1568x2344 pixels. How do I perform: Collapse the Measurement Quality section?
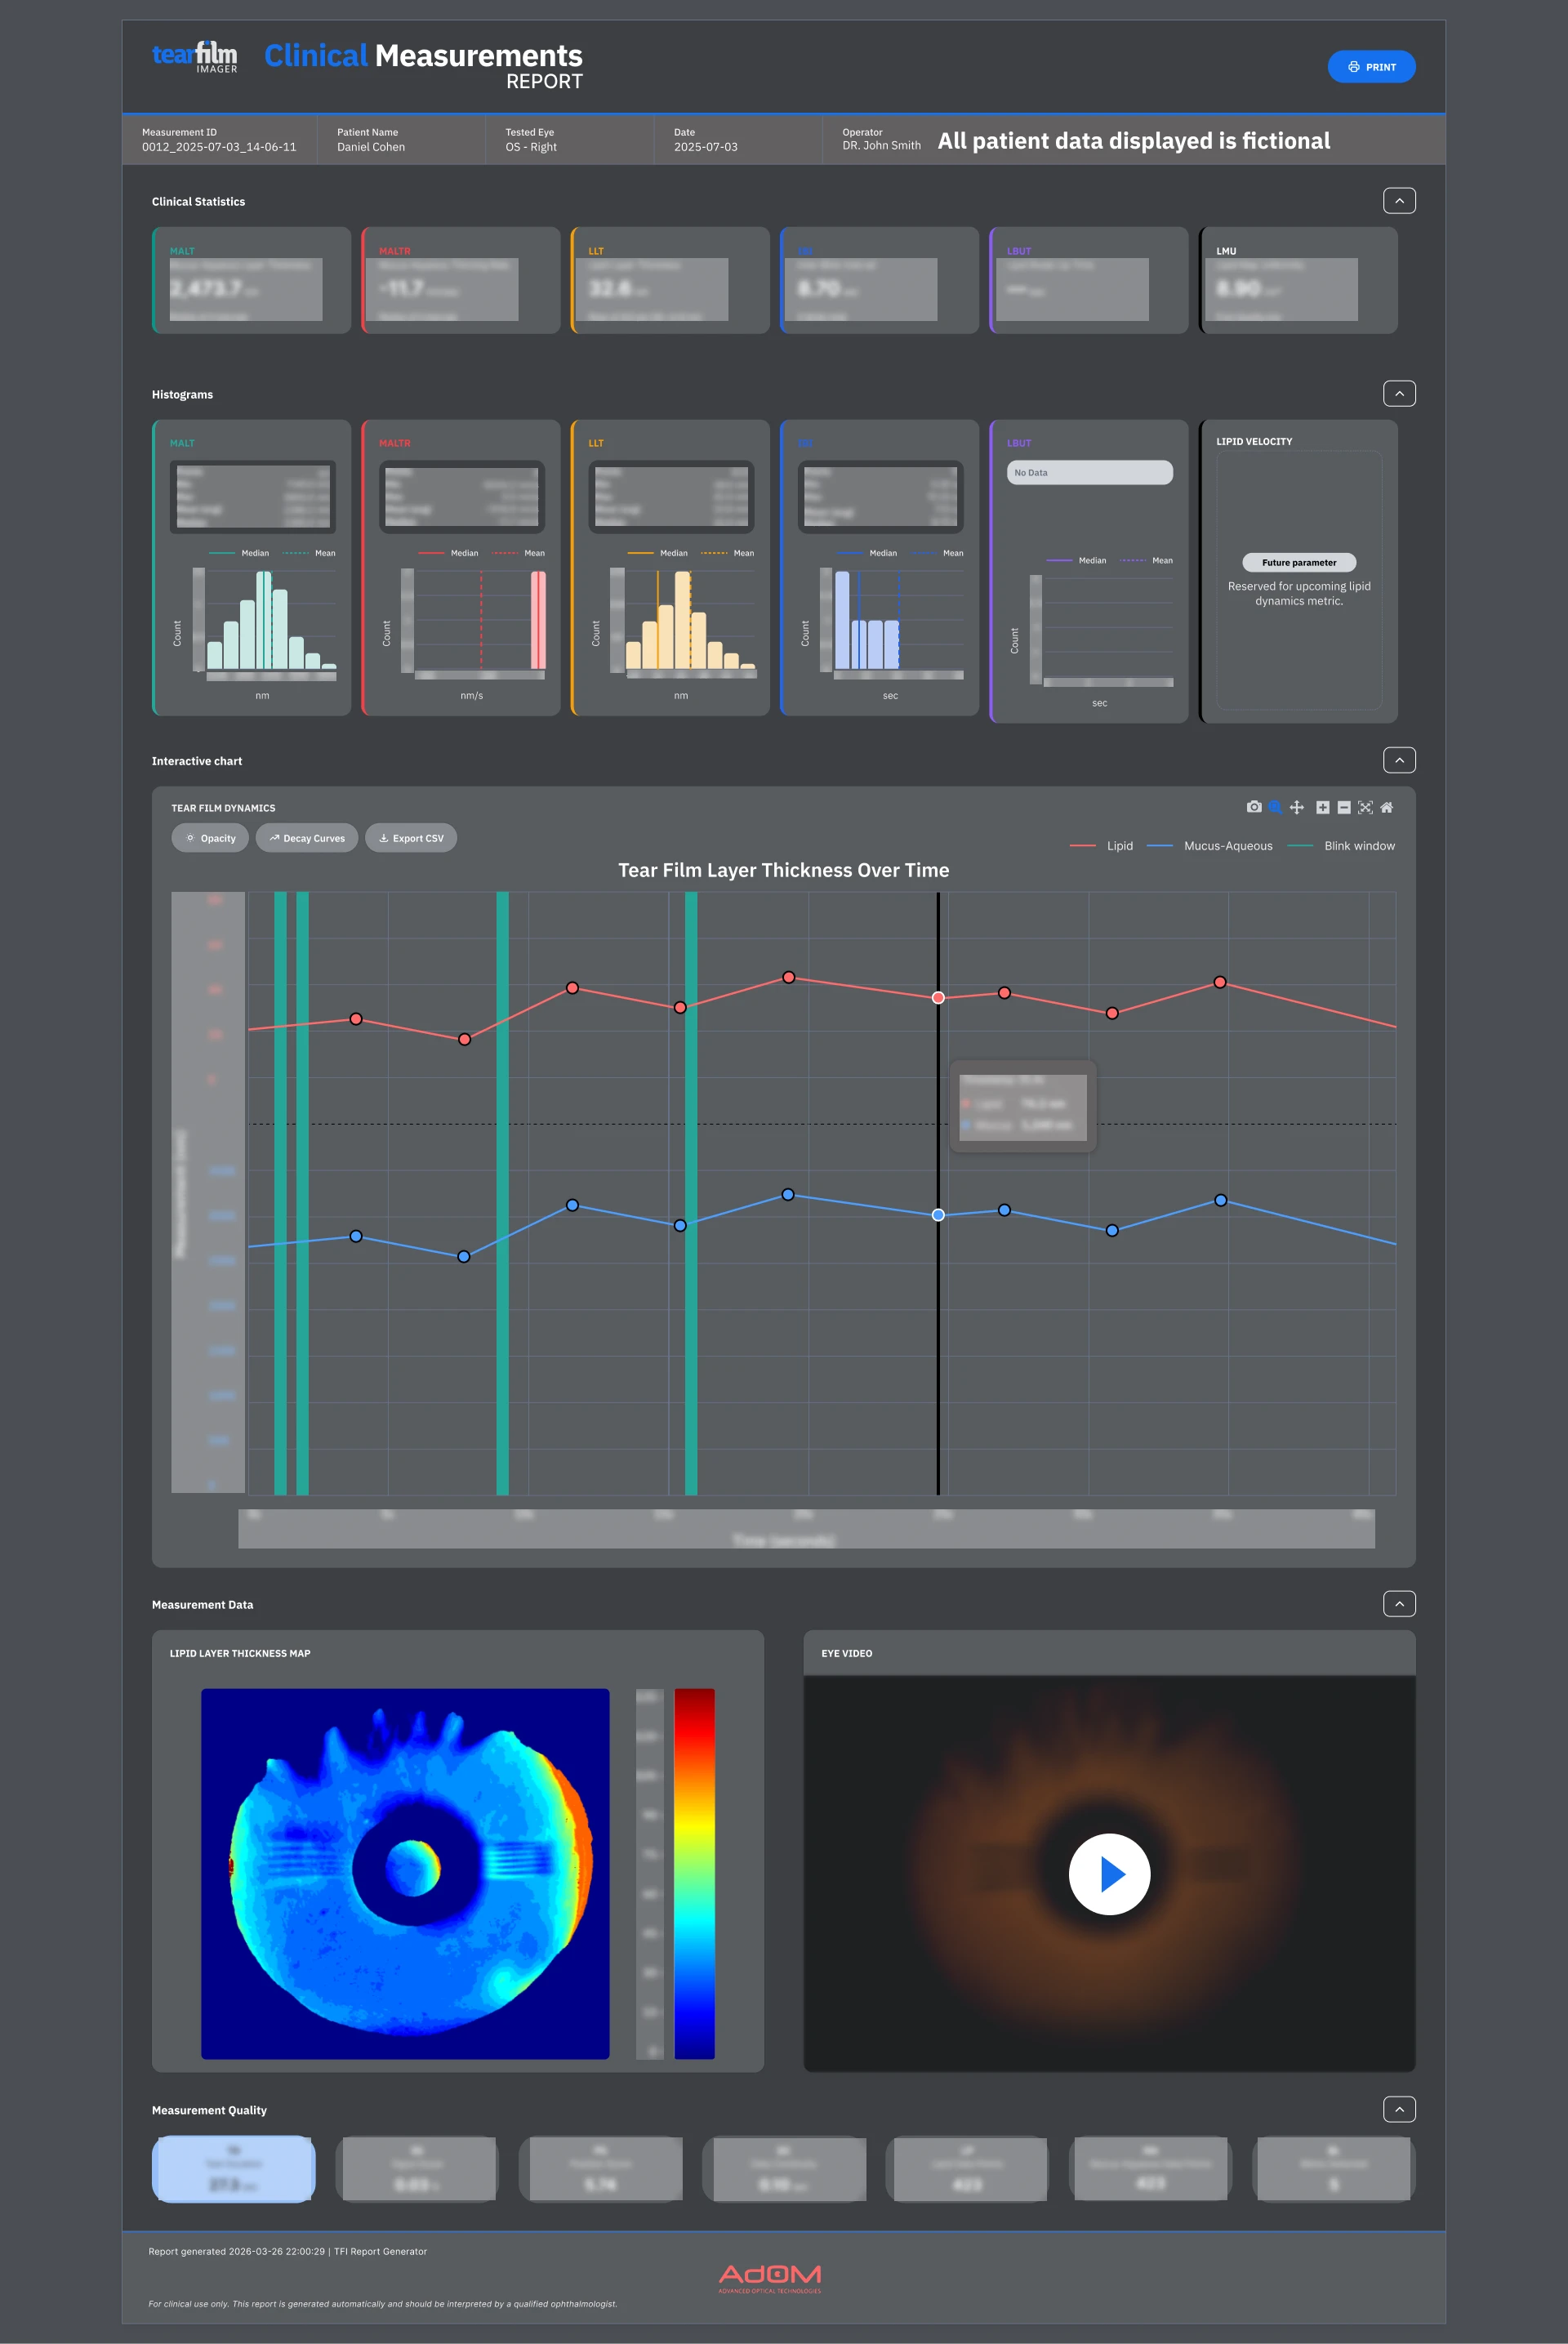pyautogui.click(x=1399, y=2109)
